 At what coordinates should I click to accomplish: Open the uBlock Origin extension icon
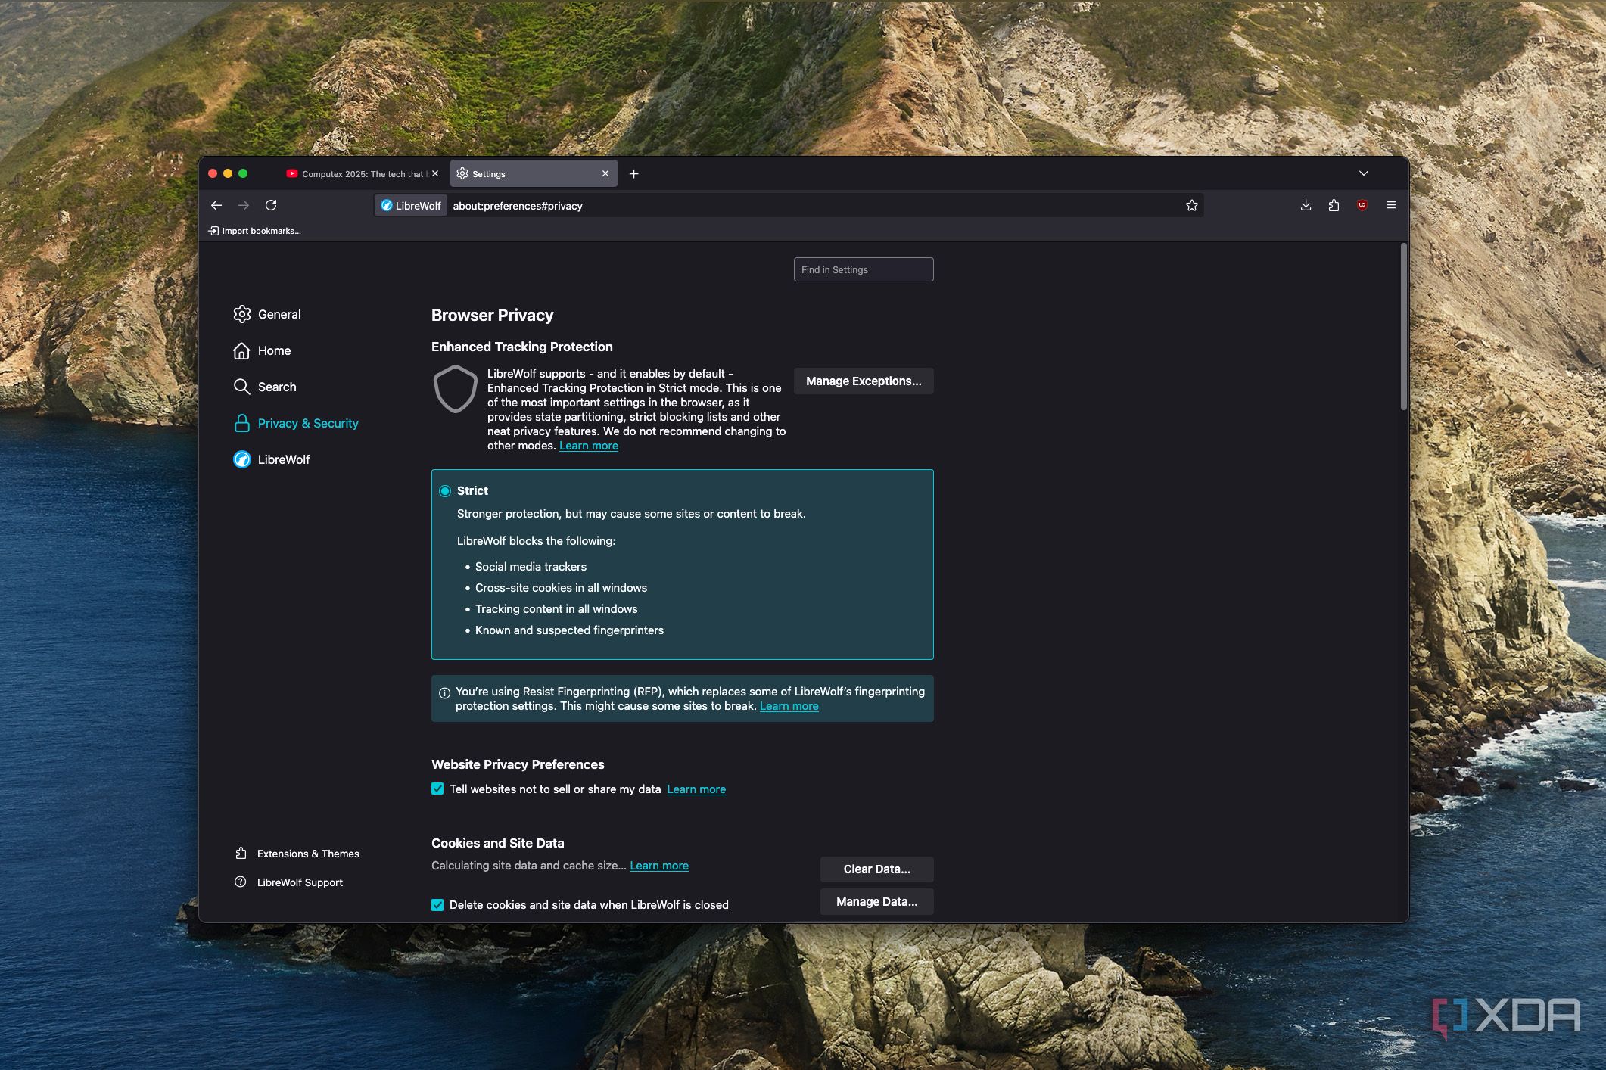pos(1362,205)
